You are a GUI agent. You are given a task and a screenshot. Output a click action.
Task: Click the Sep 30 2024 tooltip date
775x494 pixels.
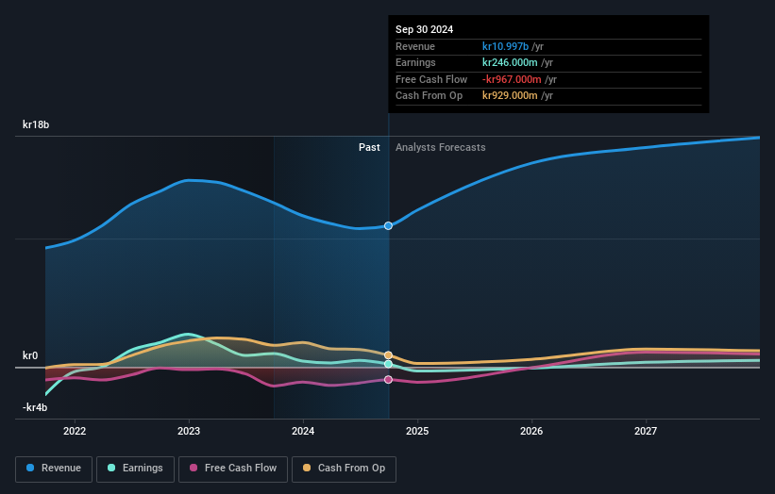point(424,29)
